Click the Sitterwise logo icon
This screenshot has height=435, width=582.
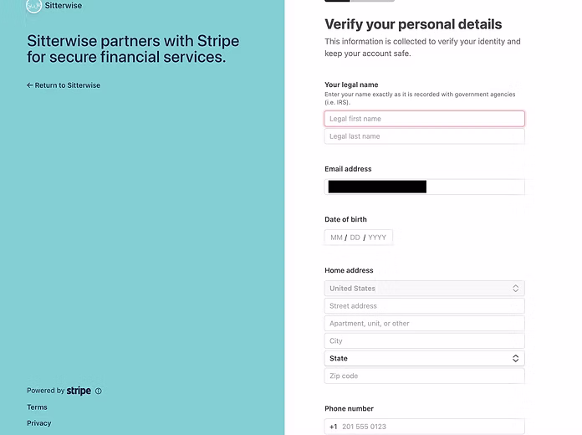[33, 6]
